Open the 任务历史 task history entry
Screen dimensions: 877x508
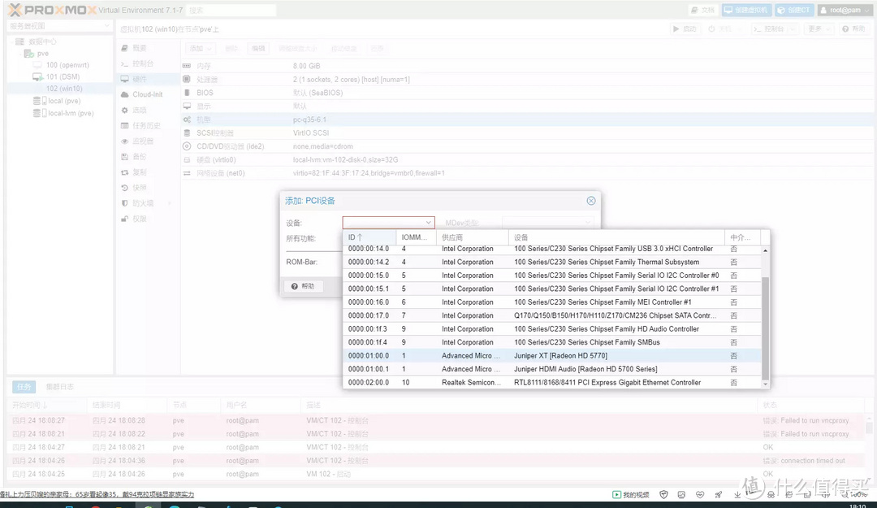coord(141,126)
